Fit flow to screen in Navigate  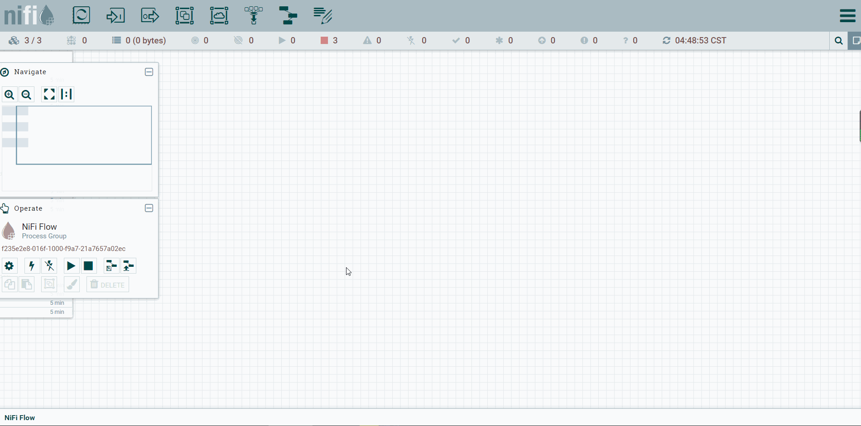pyautogui.click(x=49, y=94)
